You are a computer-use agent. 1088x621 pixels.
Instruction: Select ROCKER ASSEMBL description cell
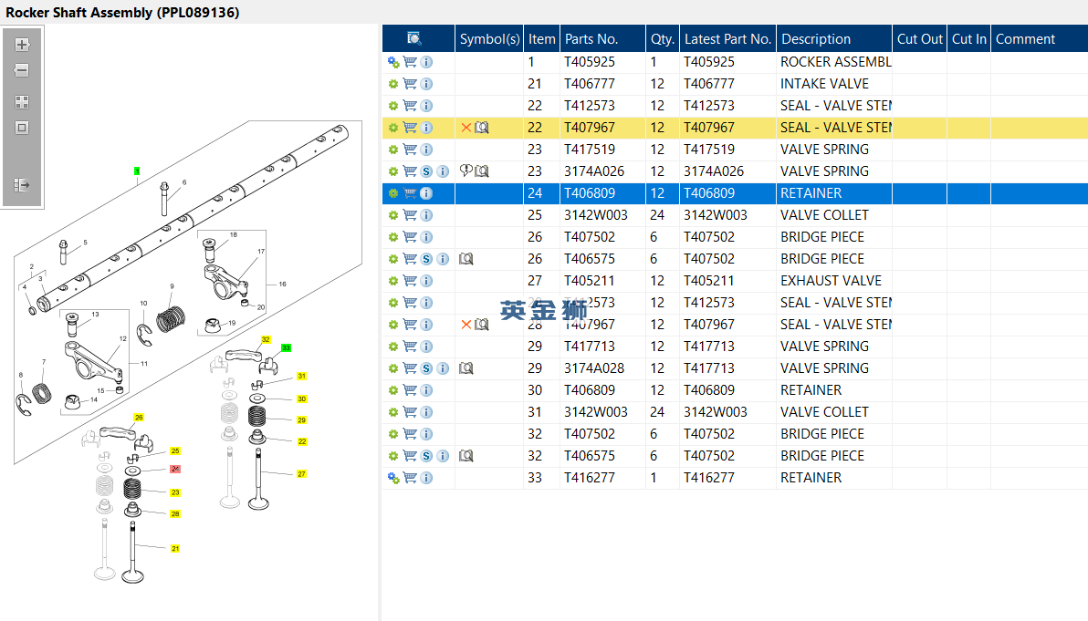pos(835,62)
